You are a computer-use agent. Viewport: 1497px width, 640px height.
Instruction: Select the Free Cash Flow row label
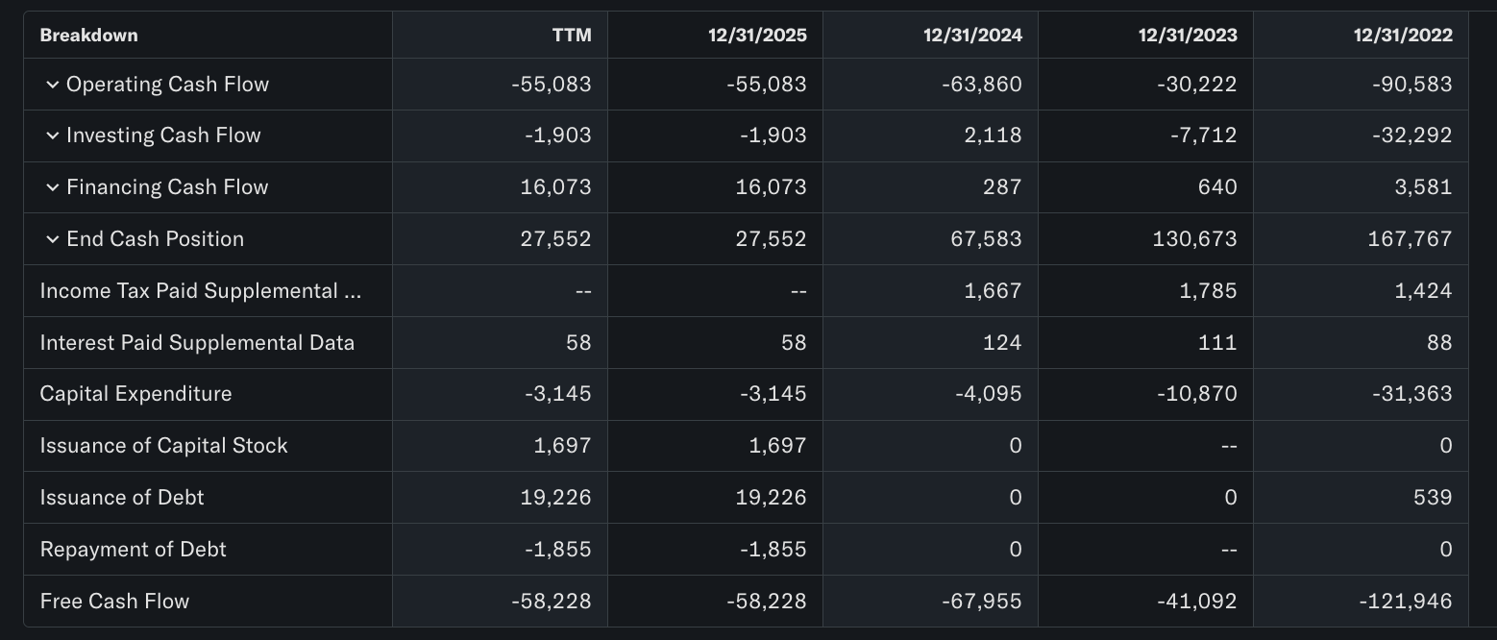pyautogui.click(x=113, y=600)
